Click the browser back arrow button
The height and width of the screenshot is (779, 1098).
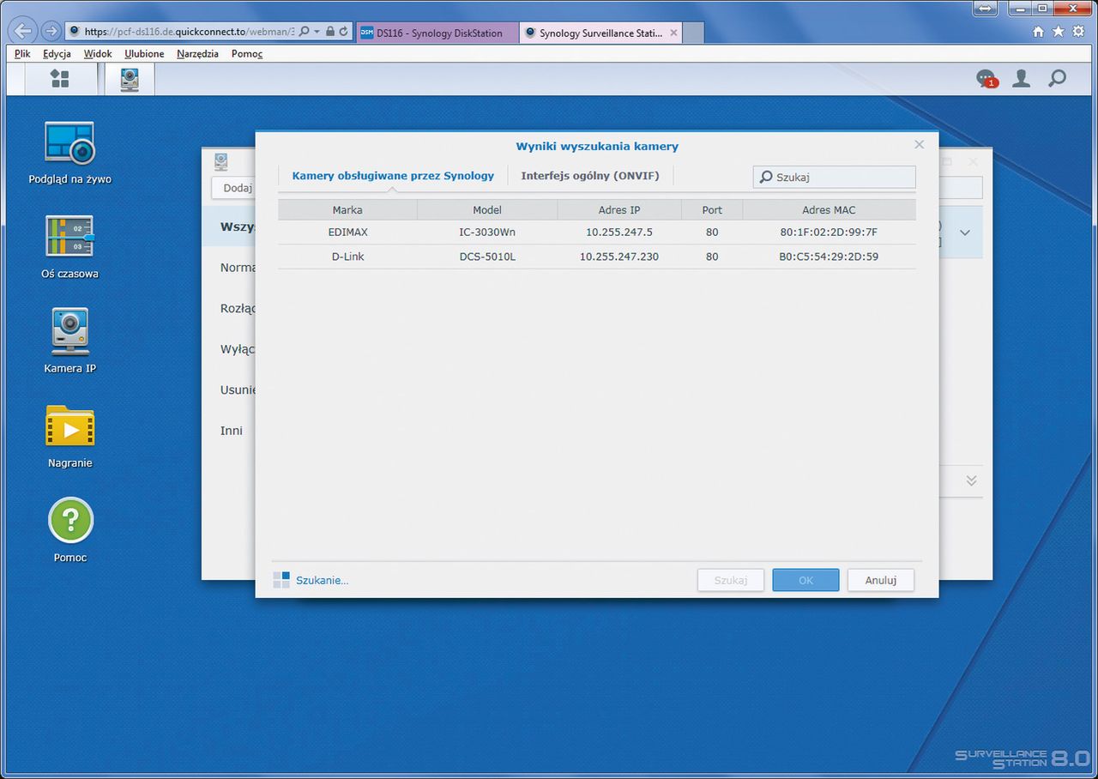point(23,32)
